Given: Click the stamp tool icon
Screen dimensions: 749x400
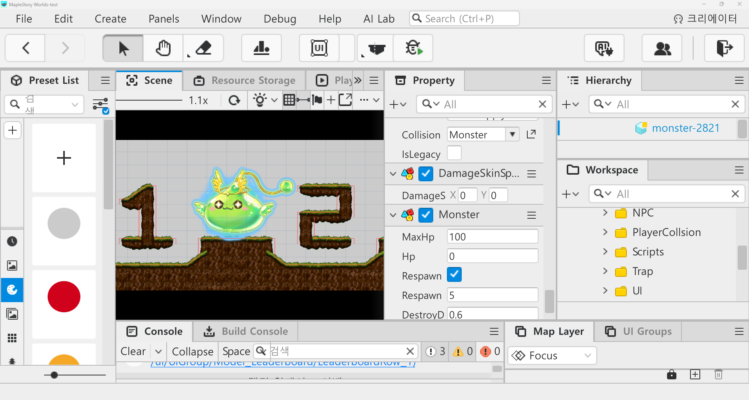Looking at the screenshot, I should point(261,48).
